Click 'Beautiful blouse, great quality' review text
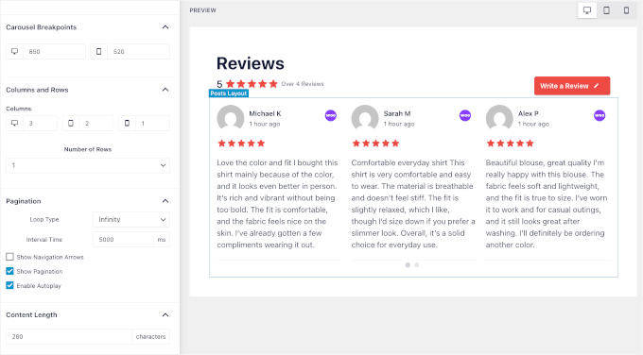The width and height of the screenshot is (643, 355). (547, 204)
